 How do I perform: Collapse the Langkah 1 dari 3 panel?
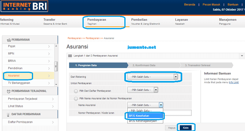242,56
